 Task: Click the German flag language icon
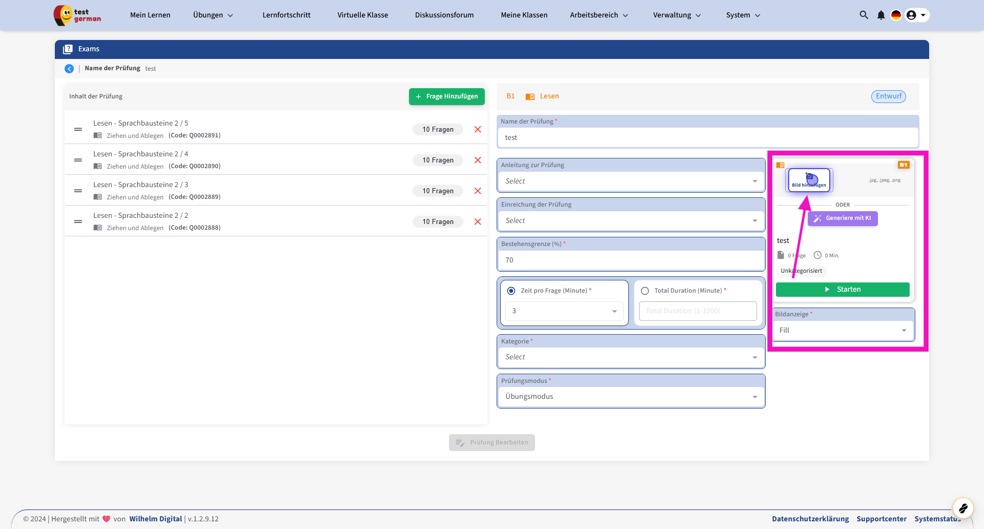coord(896,15)
